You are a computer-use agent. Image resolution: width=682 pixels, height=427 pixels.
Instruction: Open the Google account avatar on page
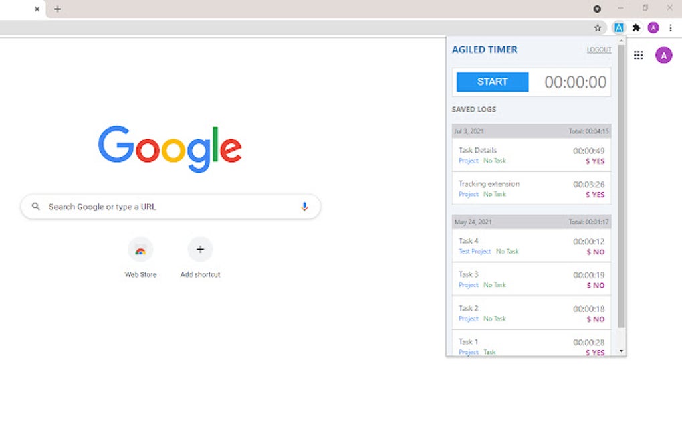[663, 55]
